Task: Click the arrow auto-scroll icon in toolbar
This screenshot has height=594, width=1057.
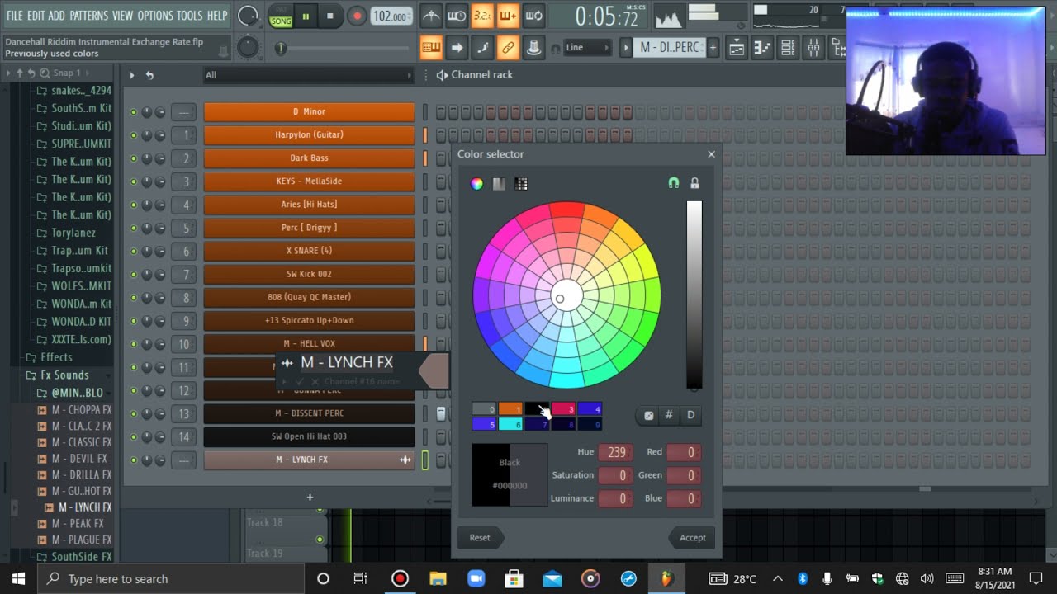Action: click(x=457, y=48)
